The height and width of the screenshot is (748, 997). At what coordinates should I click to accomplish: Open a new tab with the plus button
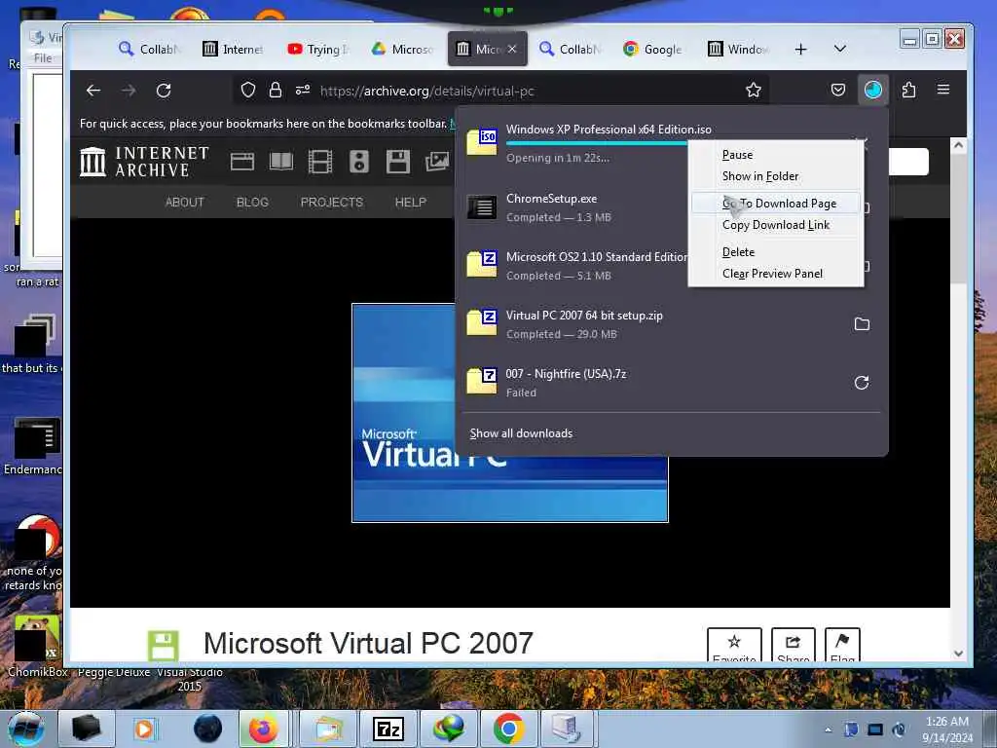pyautogui.click(x=801, y=49)
